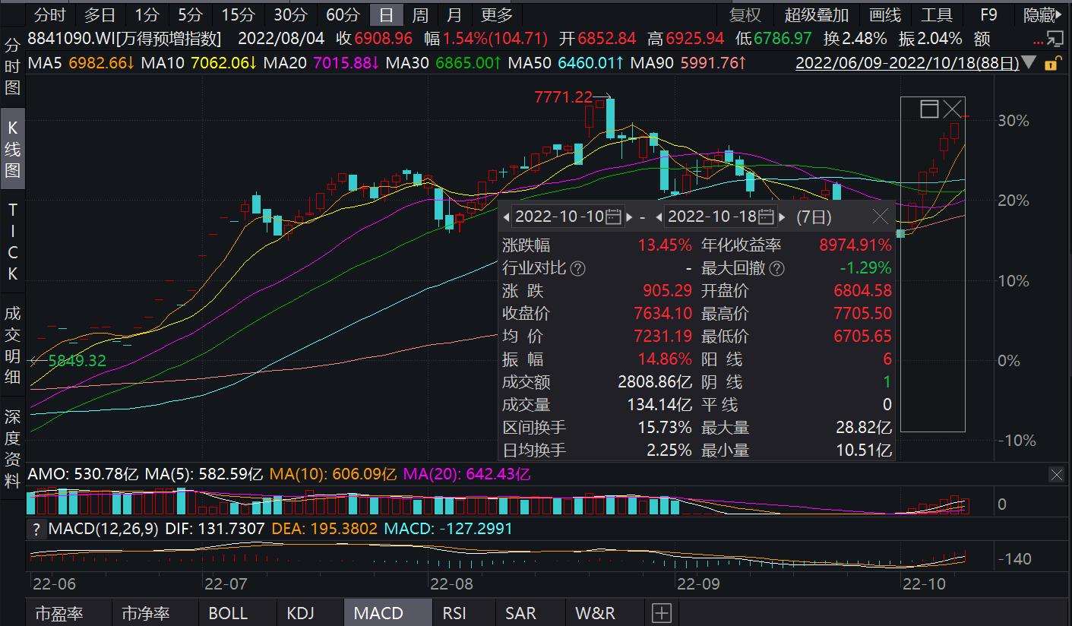Click help icon next to 行业对比
Screen dimensions: 1072x626
pos(577,268)
